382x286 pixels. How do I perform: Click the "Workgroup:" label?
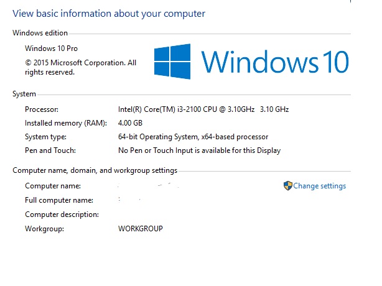[44, 229]
